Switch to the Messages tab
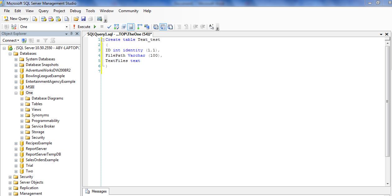Viewport: 392px width, 196px height. pyautogui.click(x=96, y=191)
